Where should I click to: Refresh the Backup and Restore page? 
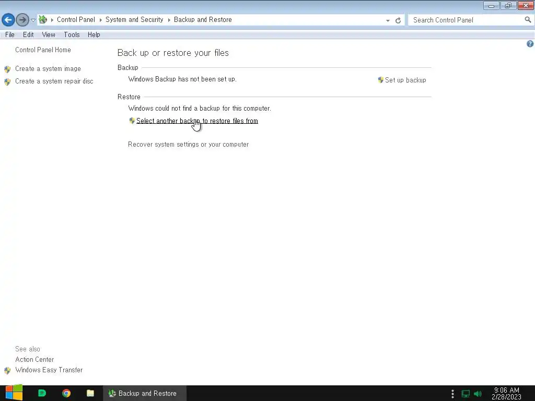tap(398, 20)
